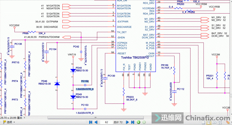
Task: Jump to the last page
Action: pyautogui.click(x=133, y=122)
